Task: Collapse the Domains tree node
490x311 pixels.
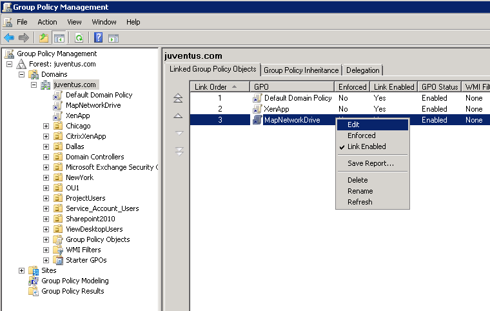Action: 21,74
